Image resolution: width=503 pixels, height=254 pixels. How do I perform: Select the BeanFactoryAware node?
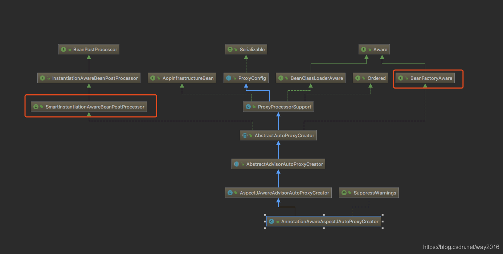click(425, 78)
